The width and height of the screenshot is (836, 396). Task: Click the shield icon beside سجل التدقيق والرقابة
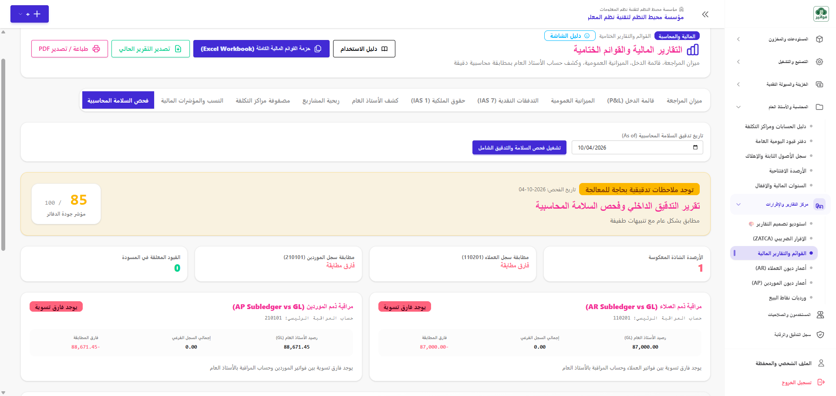[x=820, y=335]
